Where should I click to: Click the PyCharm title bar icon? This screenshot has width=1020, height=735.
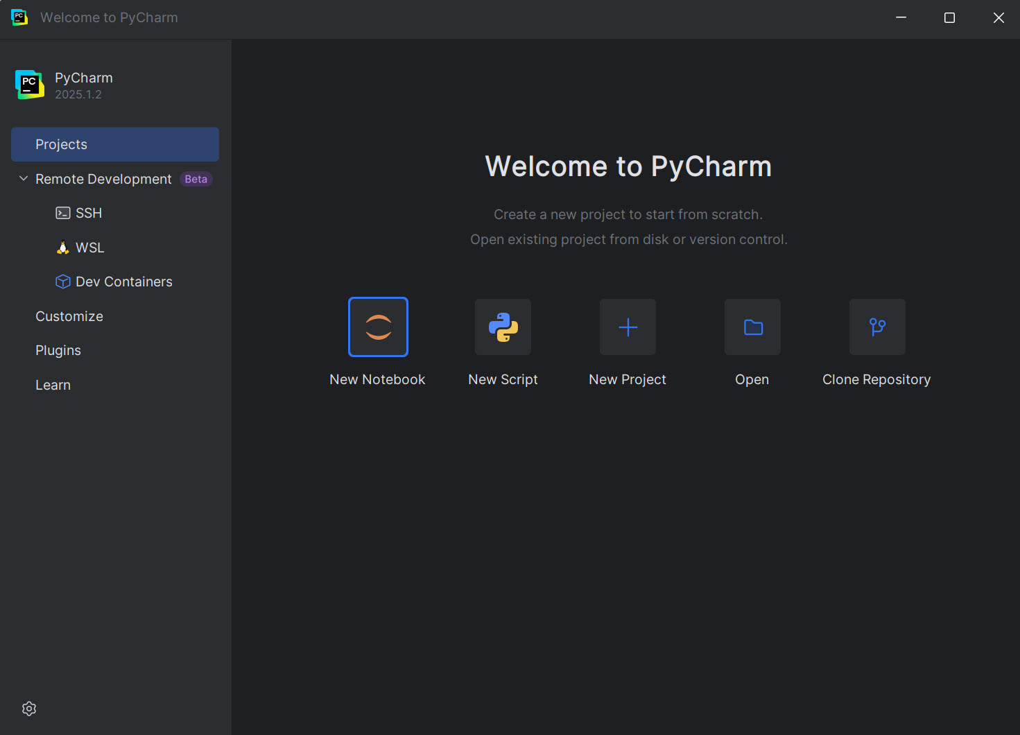click(19, 17)
